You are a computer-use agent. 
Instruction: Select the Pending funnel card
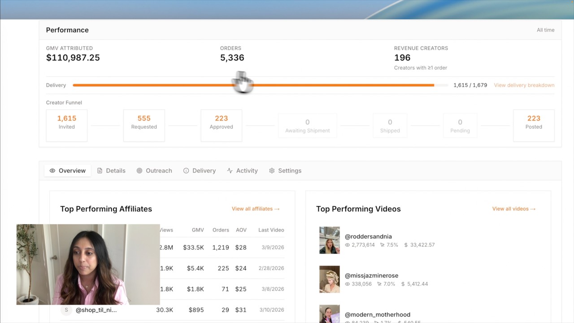[x=460, y=126]
